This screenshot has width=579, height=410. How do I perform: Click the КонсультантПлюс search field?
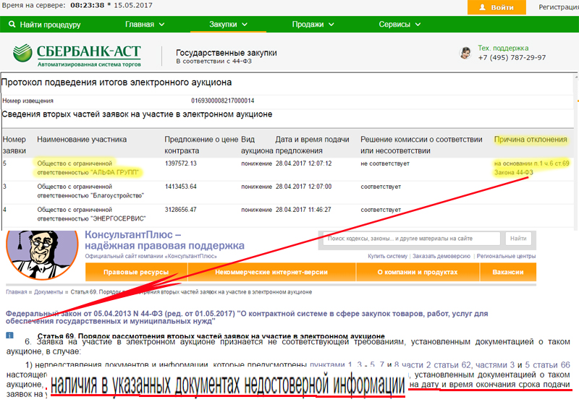click(412, 239)
